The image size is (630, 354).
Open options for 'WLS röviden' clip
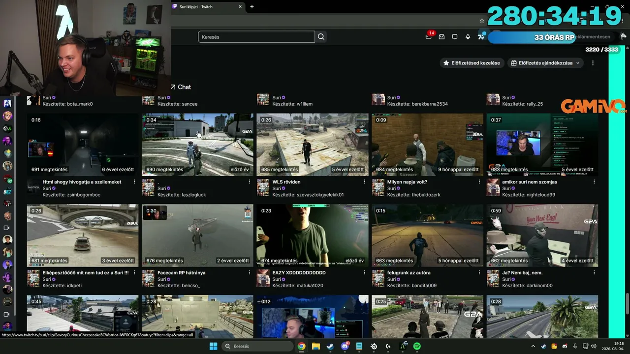point(364,182)
